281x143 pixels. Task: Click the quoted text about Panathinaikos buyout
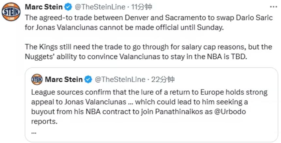click(x=138, y=112)
